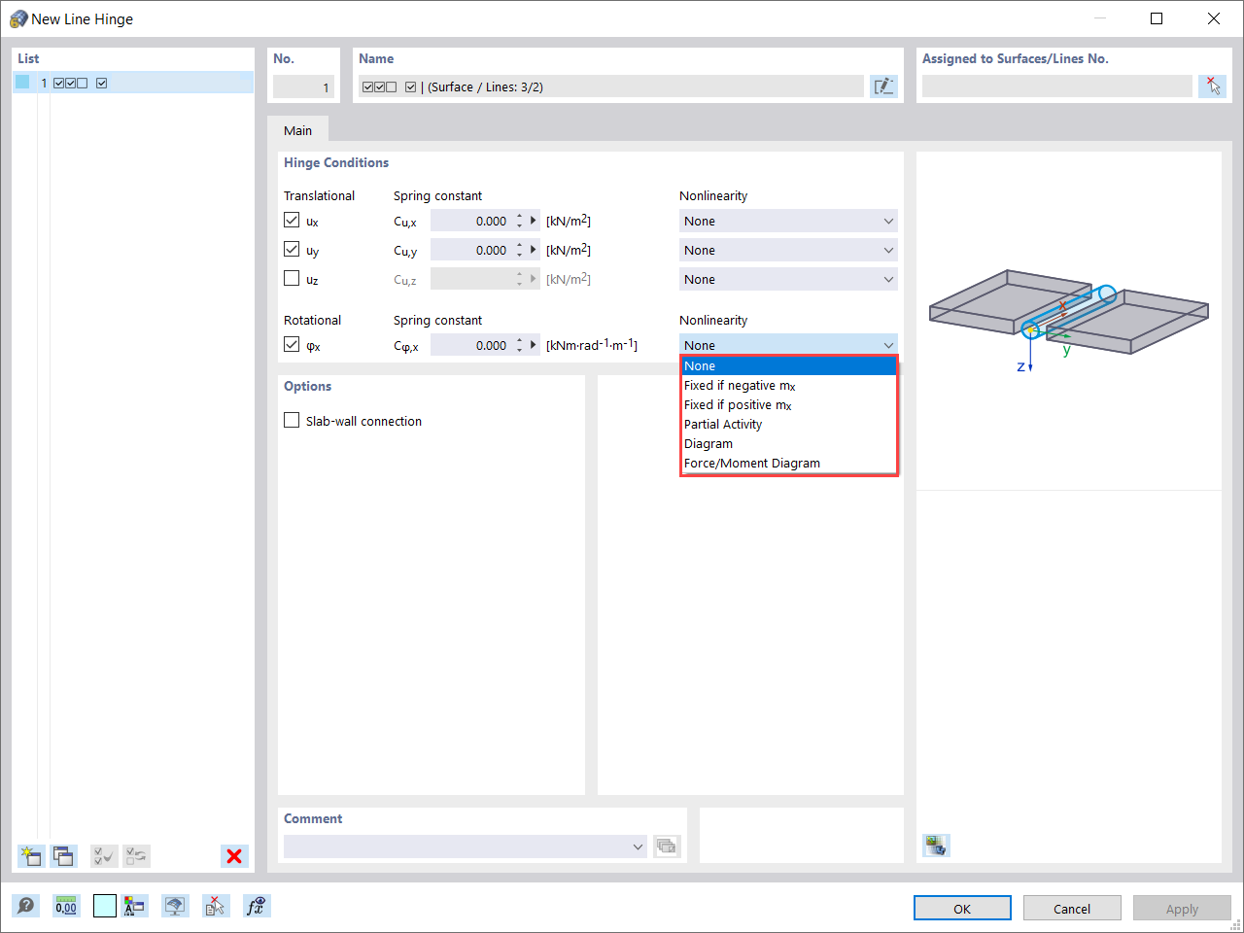Open the Comment dropdown

637,846
